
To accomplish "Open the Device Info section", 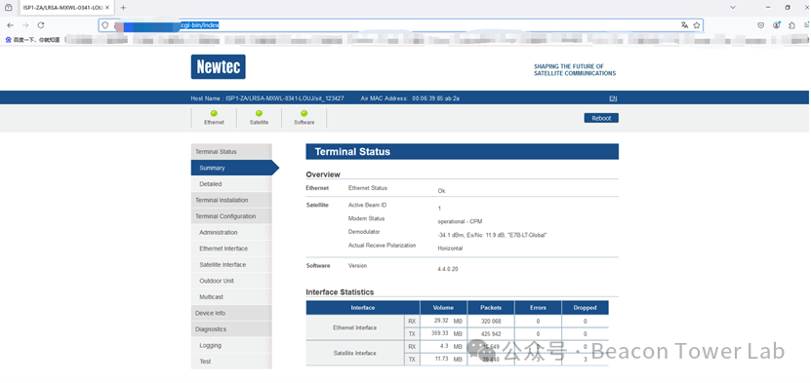I will pos(231,313).
